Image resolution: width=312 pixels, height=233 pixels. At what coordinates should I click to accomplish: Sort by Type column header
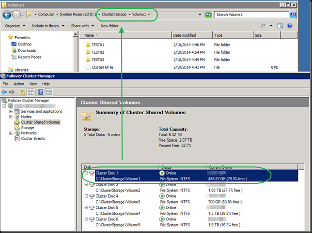tap(233, 35)
